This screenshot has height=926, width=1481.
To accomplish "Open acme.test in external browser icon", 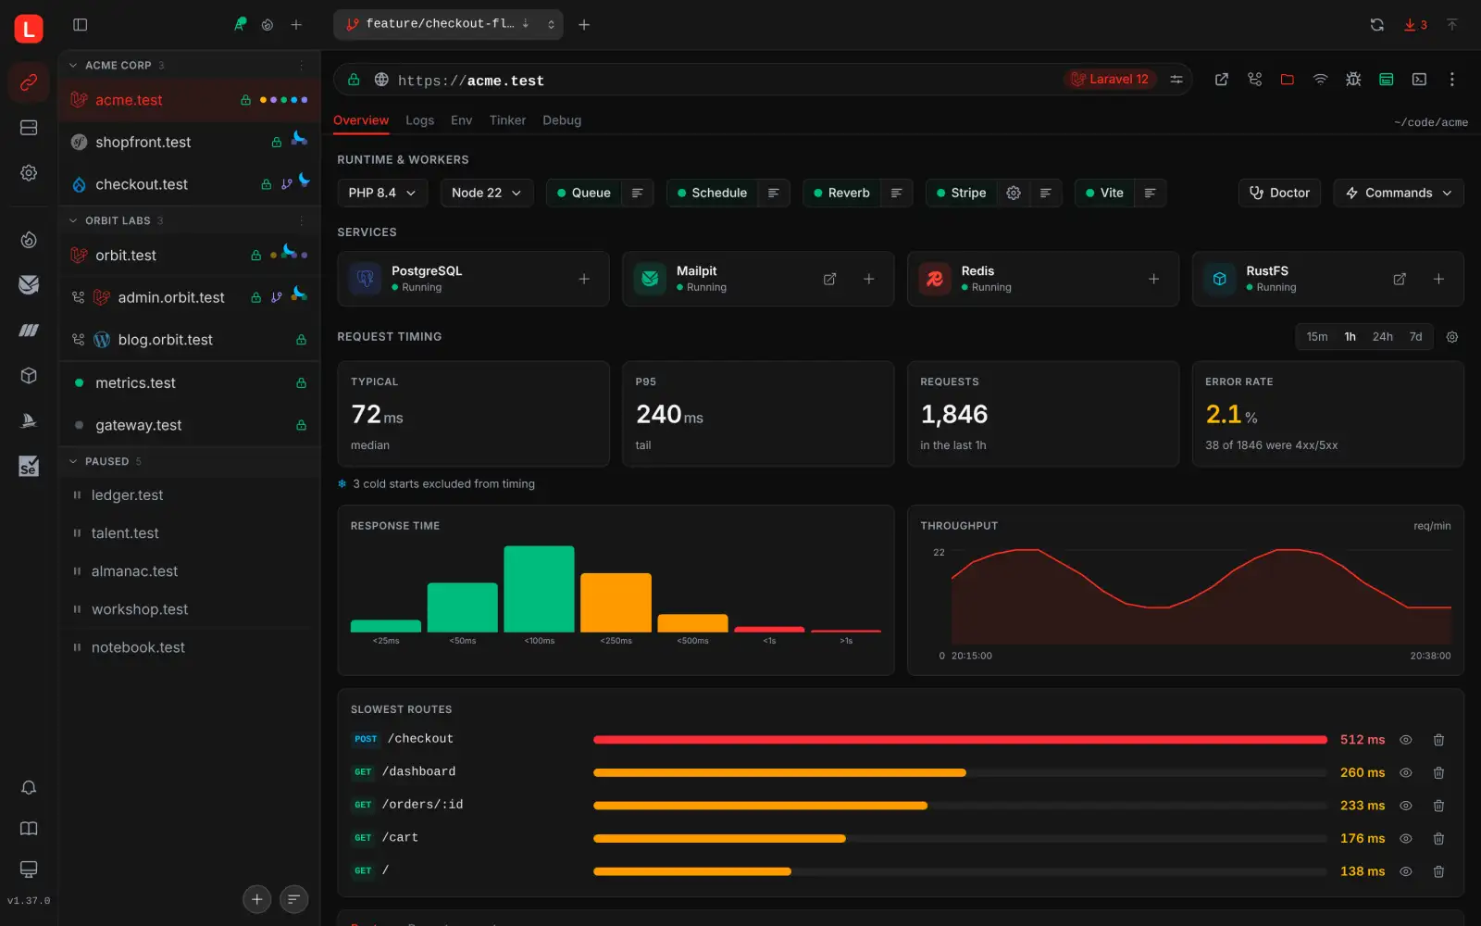I will click(1222, 80).
